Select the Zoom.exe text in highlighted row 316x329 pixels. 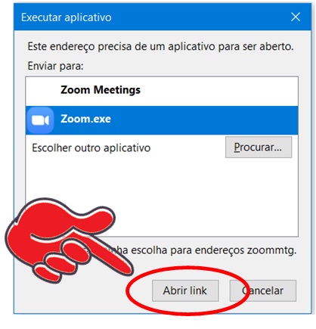coord(85,119)
